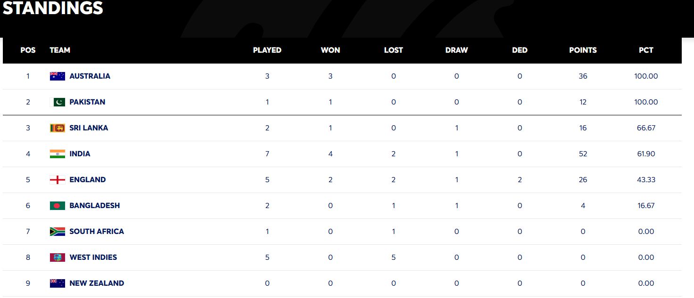Click the PCT column header
The height and width of the screenshot is (298, 694).
point(646,50)
